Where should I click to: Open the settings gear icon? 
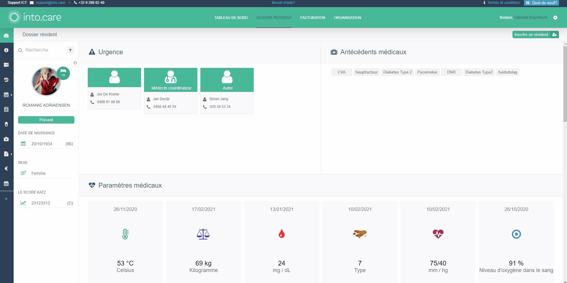coord(555,17)
